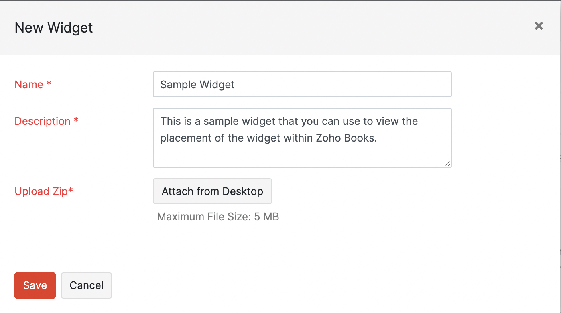The image size is (561, 313).
Task: Click the New Widget dialog title
Action: point(54,28)
